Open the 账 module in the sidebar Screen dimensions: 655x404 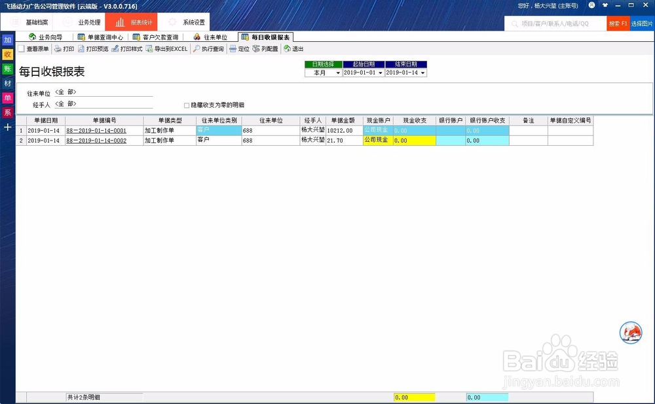(x=7, y=69)
